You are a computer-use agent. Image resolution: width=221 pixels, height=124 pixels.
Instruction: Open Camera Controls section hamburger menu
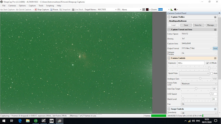(x=215, y=58)
